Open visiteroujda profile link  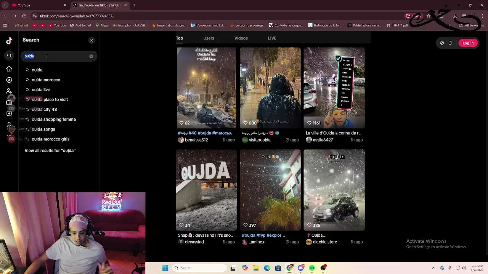260,140
